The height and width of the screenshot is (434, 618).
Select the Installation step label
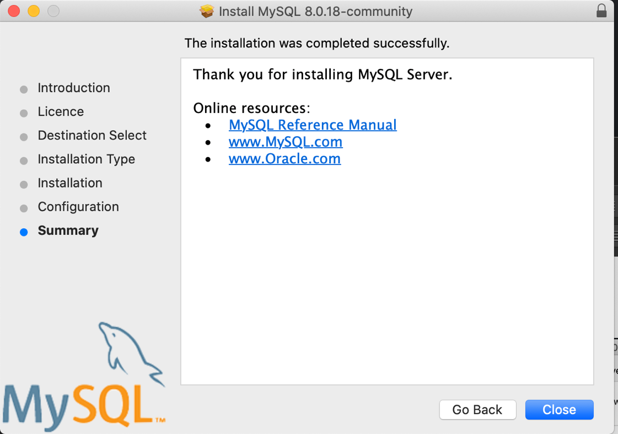[70, 183]
